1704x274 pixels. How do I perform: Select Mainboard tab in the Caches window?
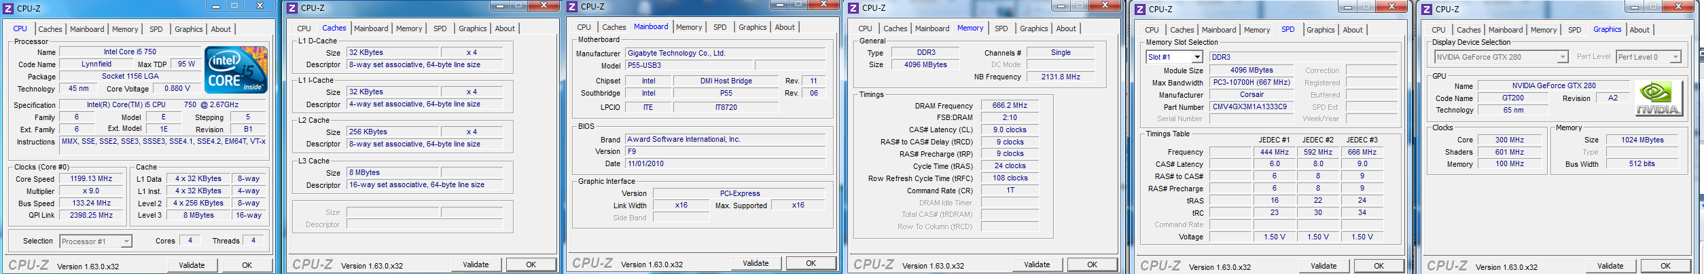371,28
